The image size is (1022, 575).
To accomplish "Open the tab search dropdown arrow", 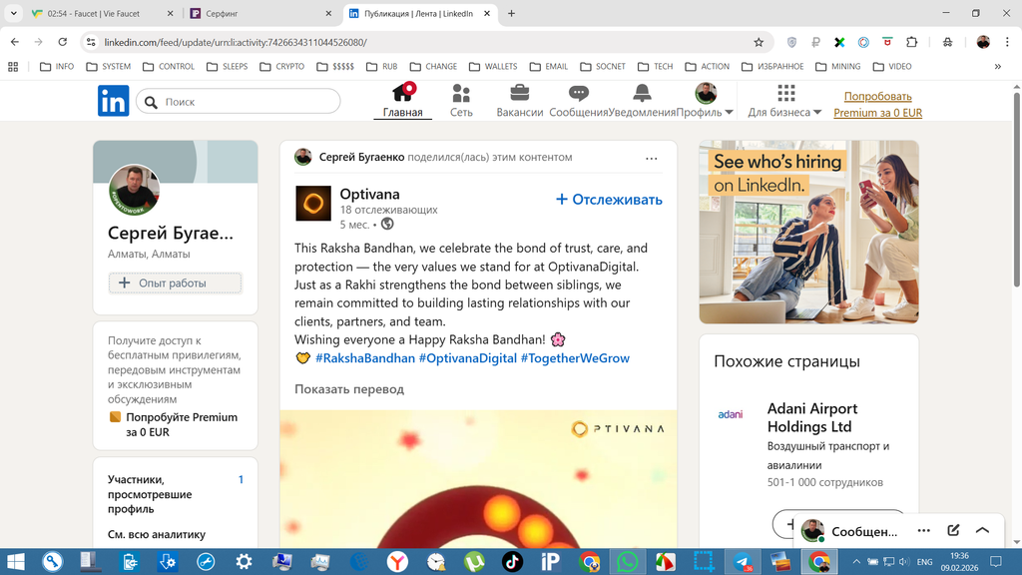I will click(x=13, y=13).
